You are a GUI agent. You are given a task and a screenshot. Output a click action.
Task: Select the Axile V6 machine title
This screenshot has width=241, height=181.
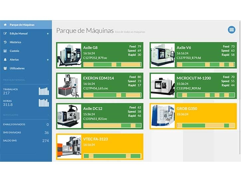(184, 48)
